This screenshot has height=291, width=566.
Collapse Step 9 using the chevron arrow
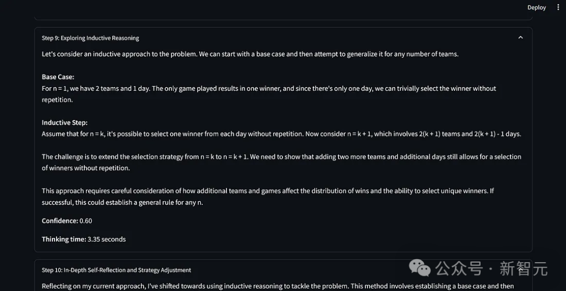tap(520, 38)
